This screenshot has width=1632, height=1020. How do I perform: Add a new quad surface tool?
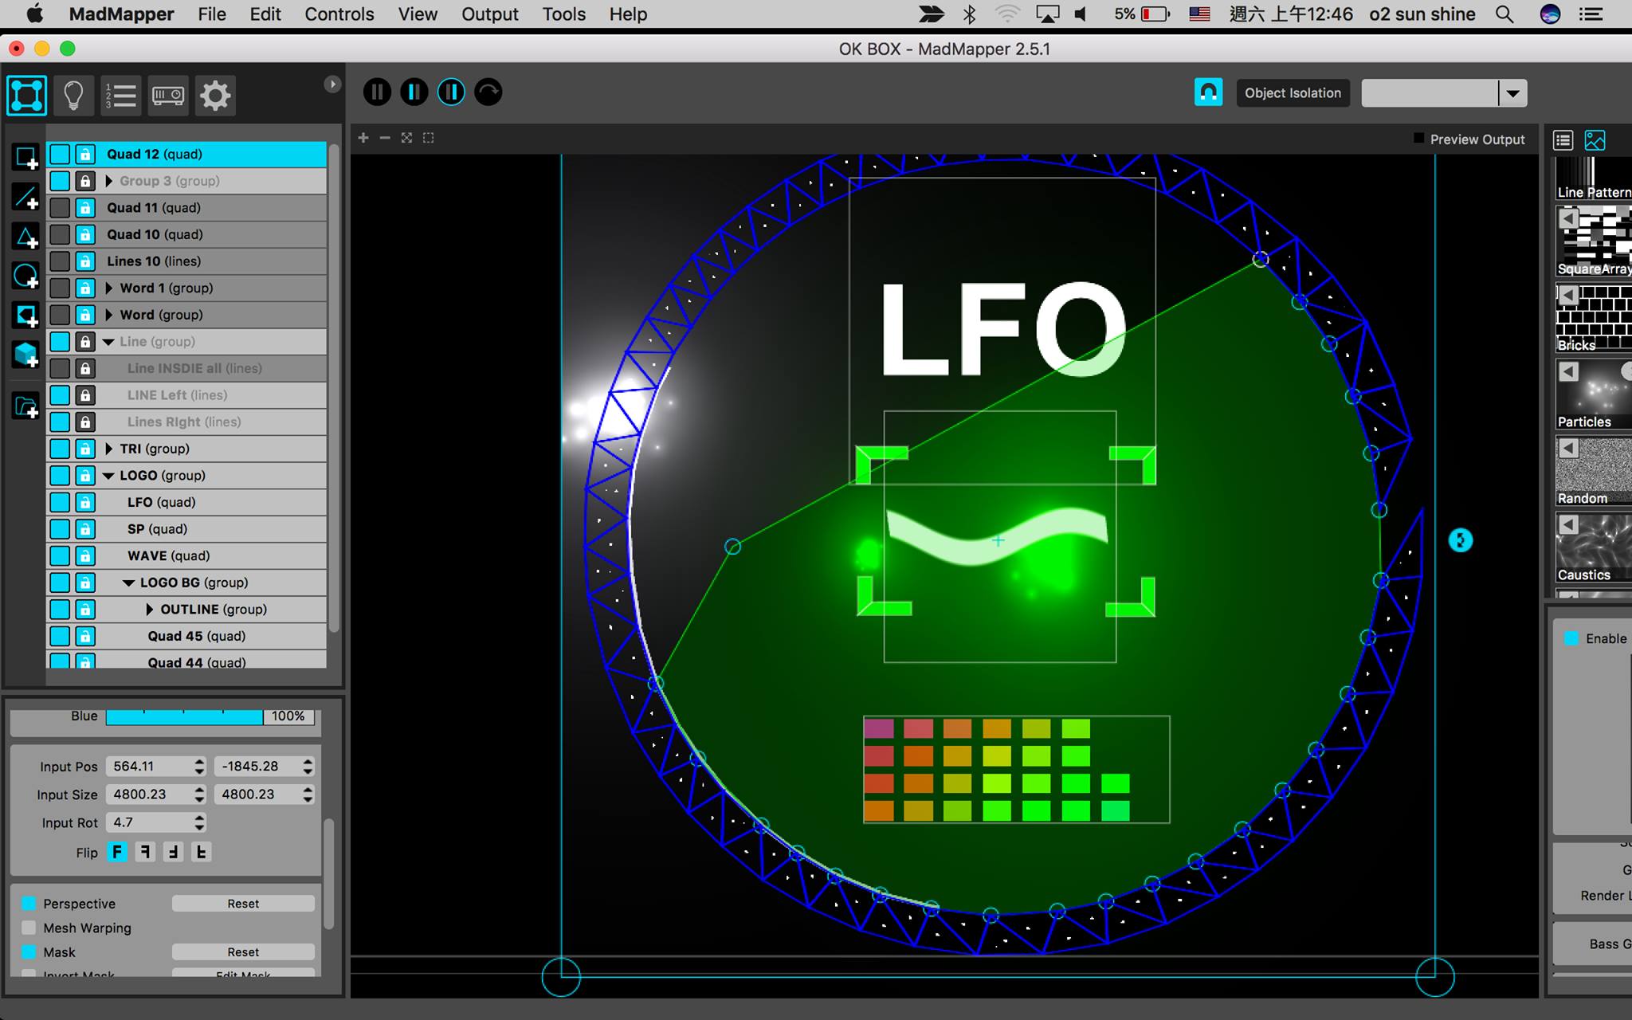click(25, 157)
